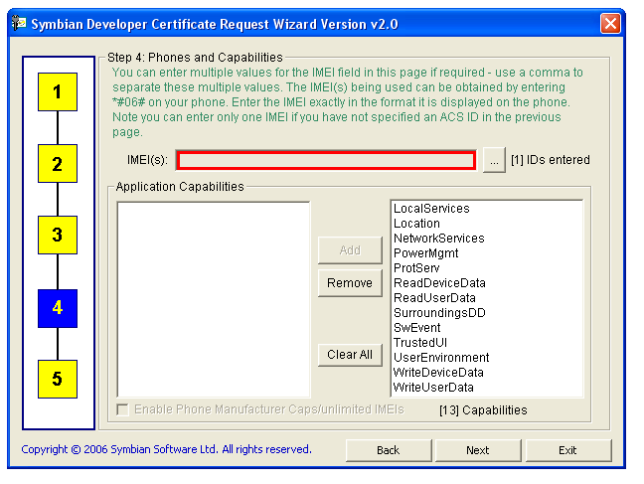Select PowerMgmt capability
Screen dimensions: 644x484
(x=426, y=253)
